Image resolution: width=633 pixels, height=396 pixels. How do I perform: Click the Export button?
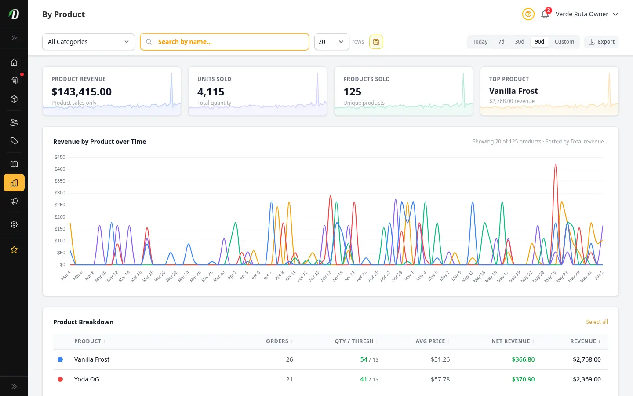(x=601, y=42)
